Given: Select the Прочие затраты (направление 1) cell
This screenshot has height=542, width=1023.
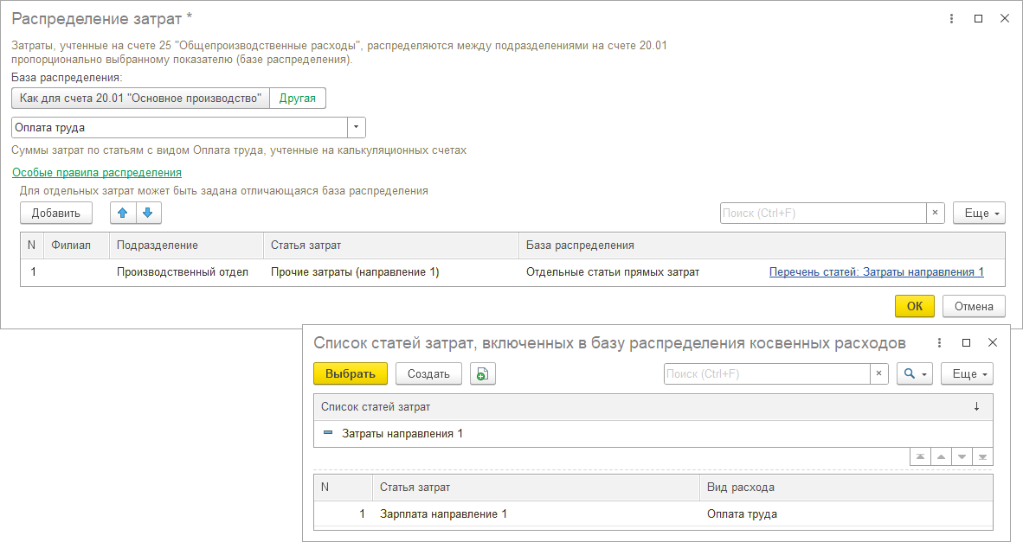Looking at the screenshot, I should (x=391, y=272).
